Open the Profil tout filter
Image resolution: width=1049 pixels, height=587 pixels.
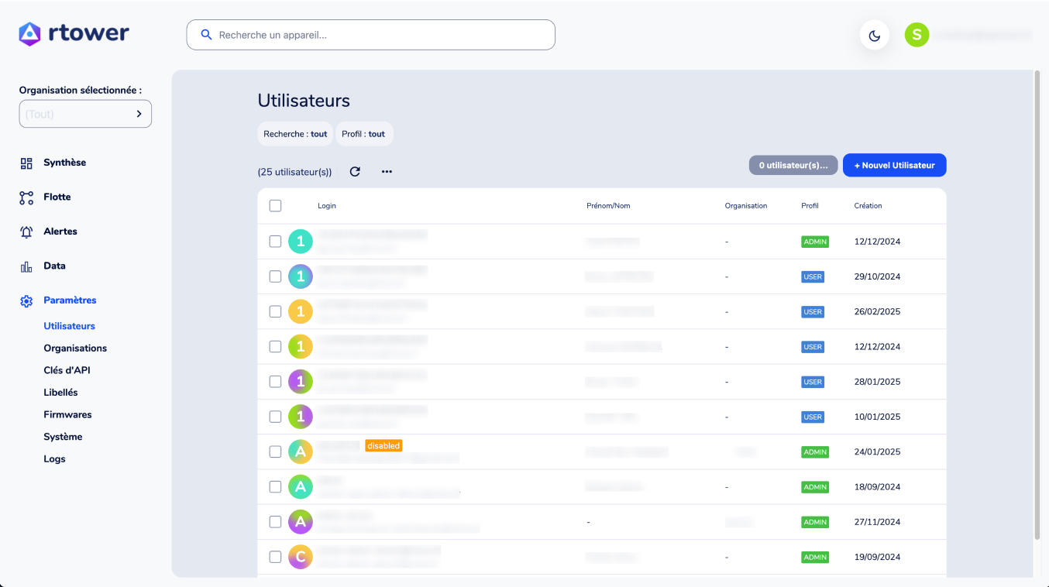pos(364,133)
